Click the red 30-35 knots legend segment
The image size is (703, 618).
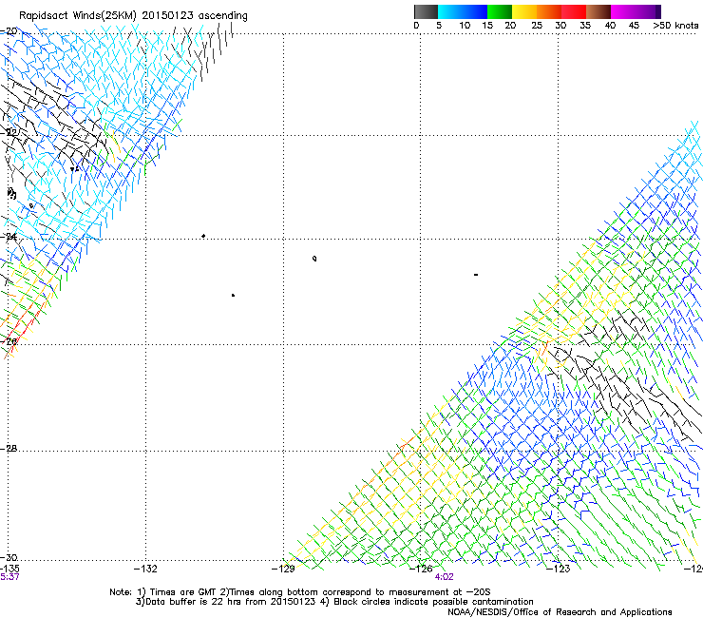(574, 11)
